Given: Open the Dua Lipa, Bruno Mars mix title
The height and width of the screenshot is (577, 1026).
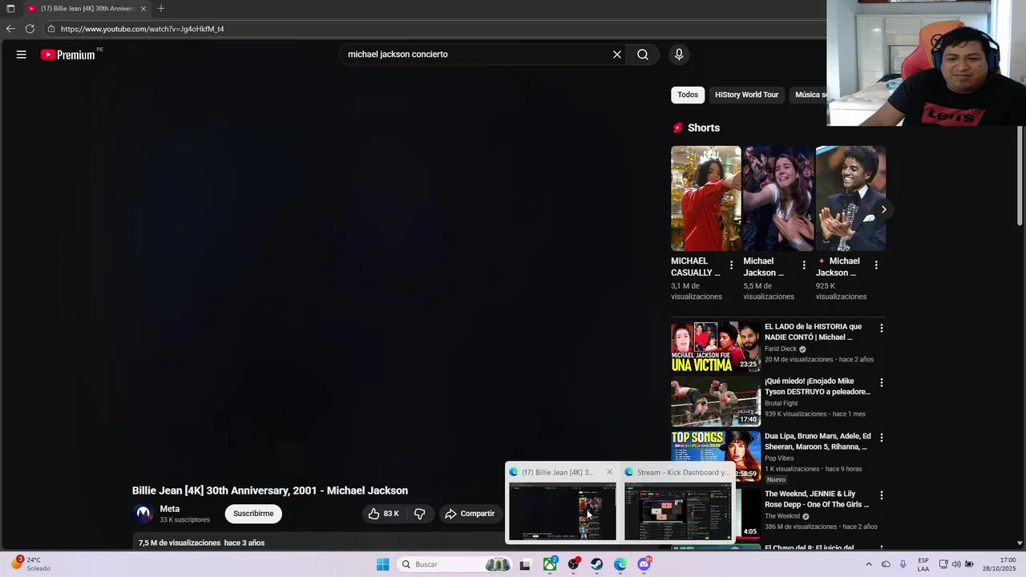Looking at the screenshot, I should pyautogui.click(x=817, y=442).
